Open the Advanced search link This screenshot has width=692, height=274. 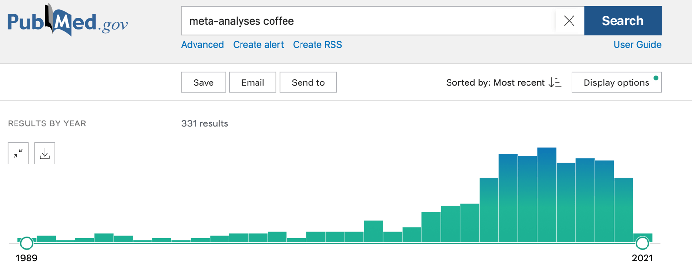(x=202, y=45)
